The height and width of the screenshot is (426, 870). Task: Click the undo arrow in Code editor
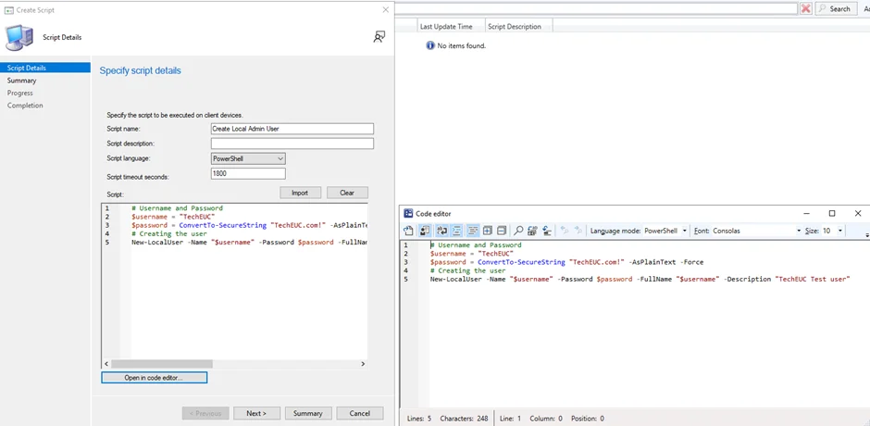[x=565, y=231]
